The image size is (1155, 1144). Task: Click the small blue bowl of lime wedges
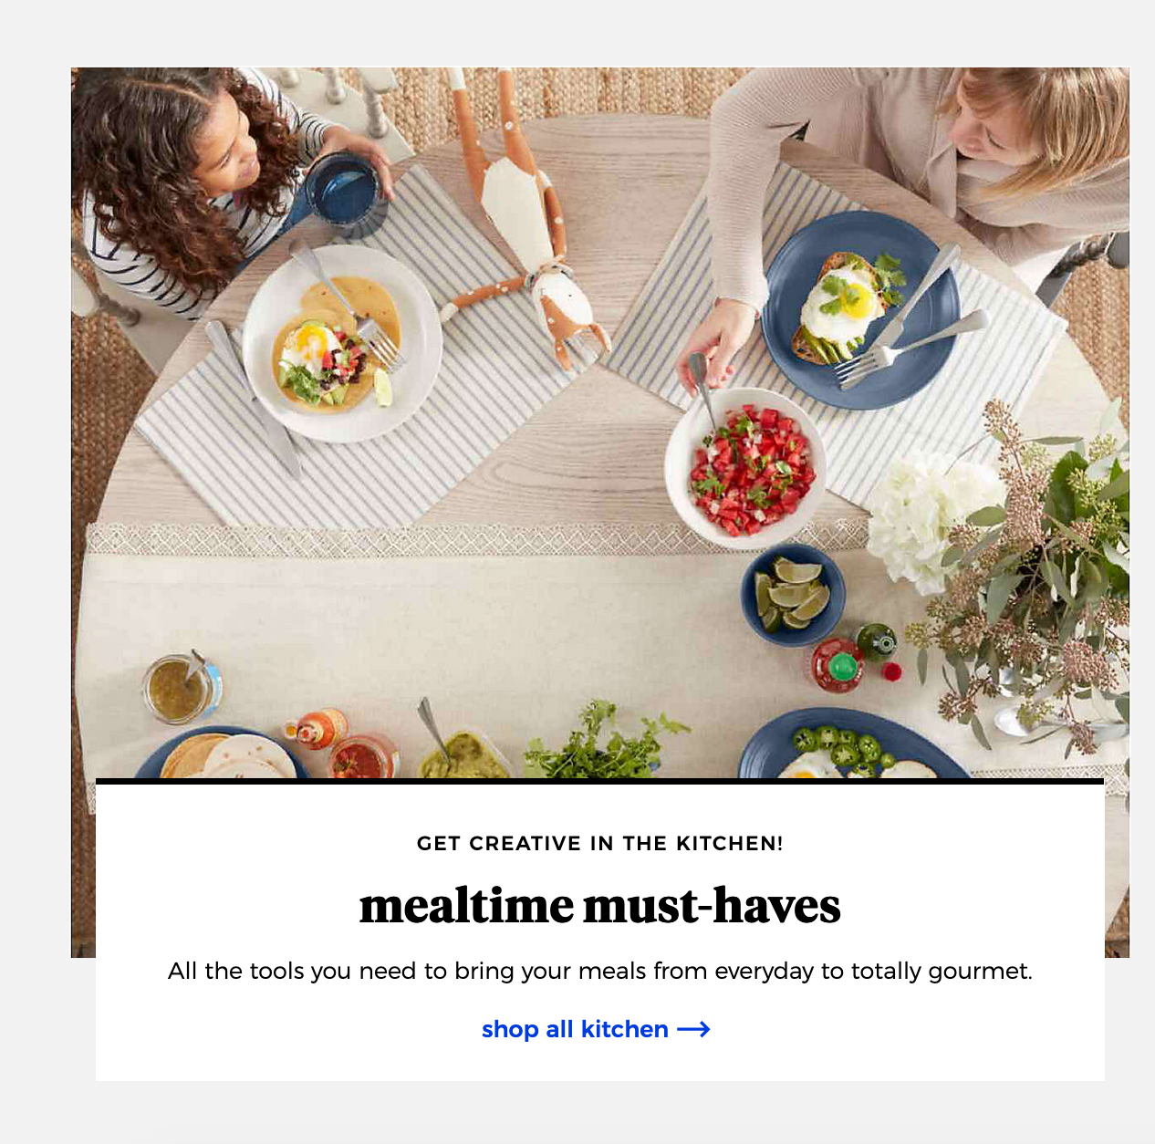coord(793,595)
